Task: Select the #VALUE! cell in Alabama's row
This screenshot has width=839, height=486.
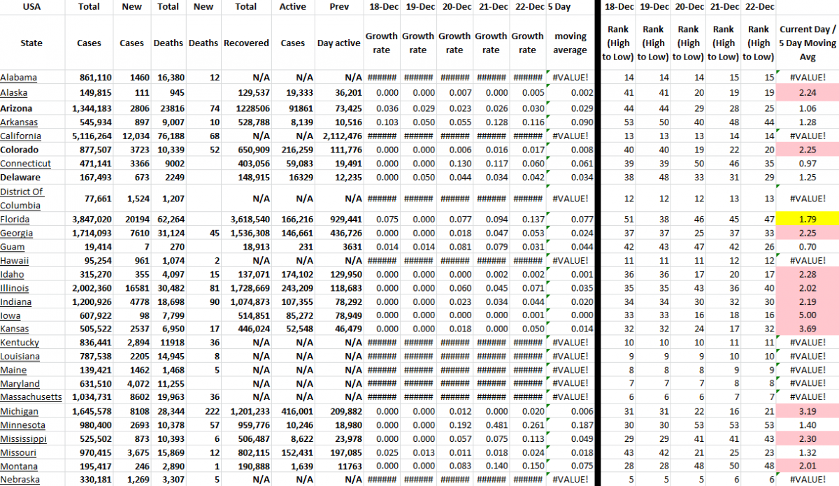Action: point(570,77)
